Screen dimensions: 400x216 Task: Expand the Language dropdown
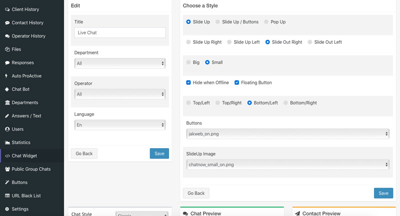click(119, 125)
